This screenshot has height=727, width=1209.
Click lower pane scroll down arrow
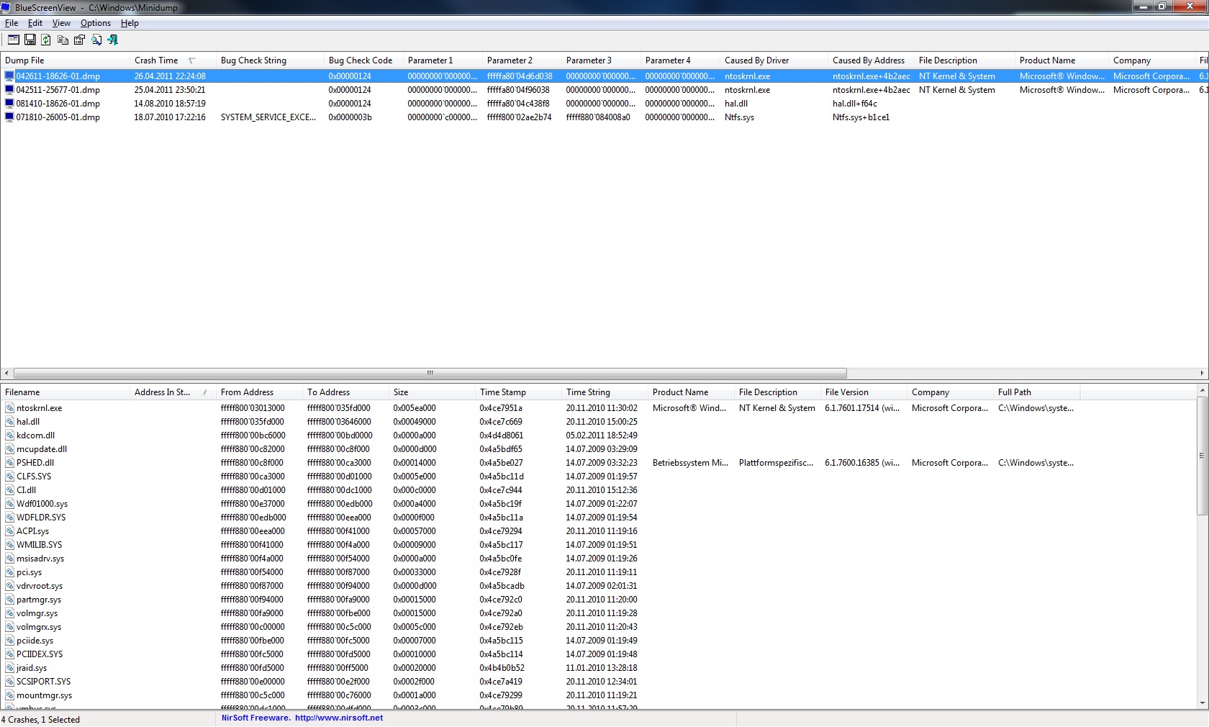[x=1202, y=703]
